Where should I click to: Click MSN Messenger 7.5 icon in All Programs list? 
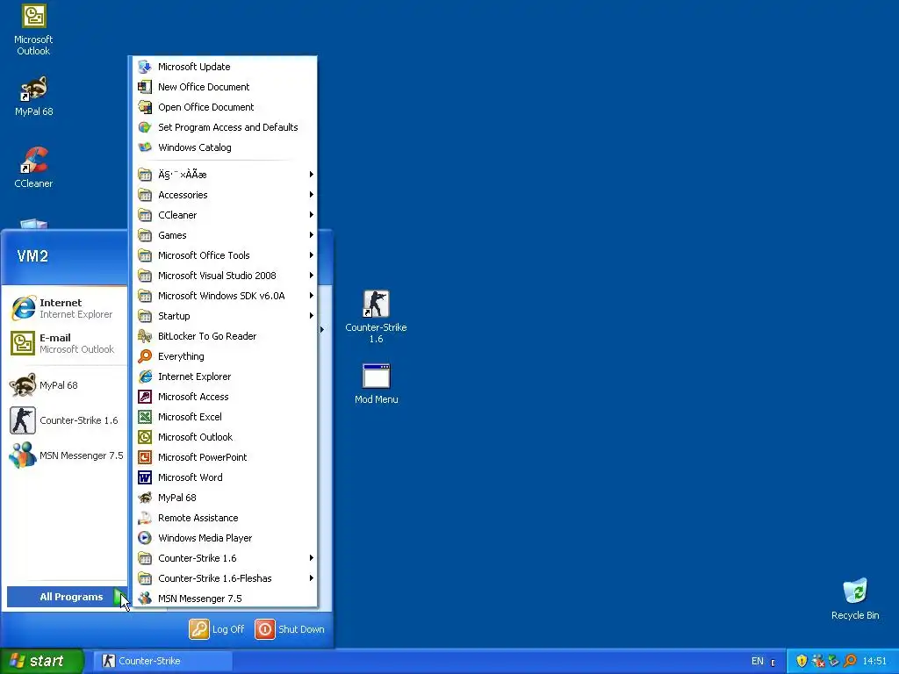(x=145, y=599)
